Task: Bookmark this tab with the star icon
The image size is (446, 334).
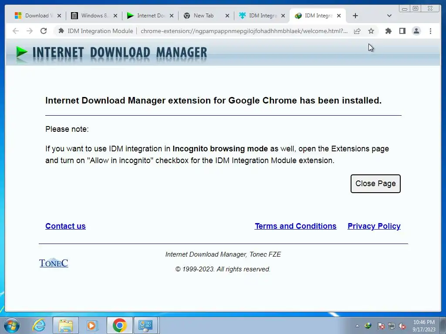Action: (x=371, y=31)
